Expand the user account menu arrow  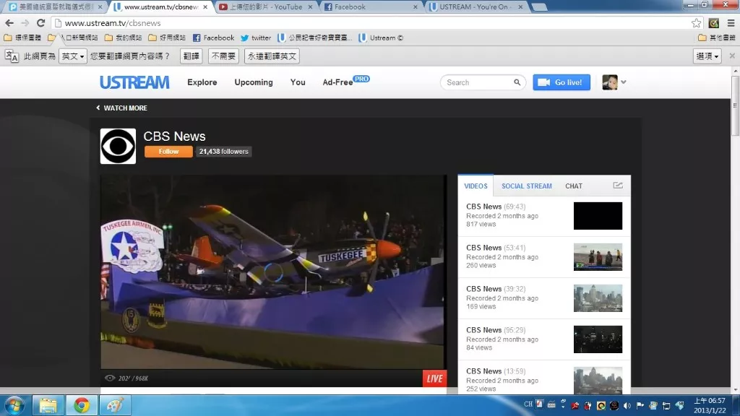624,82
